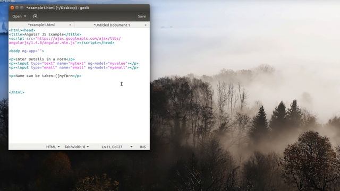The image size is (340, 191).
Task: Close the *example1.html tab
Action: 70,25
